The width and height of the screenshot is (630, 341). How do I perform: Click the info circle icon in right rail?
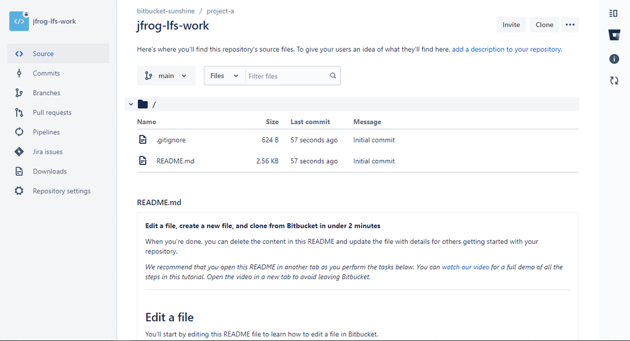pos(614,59)
